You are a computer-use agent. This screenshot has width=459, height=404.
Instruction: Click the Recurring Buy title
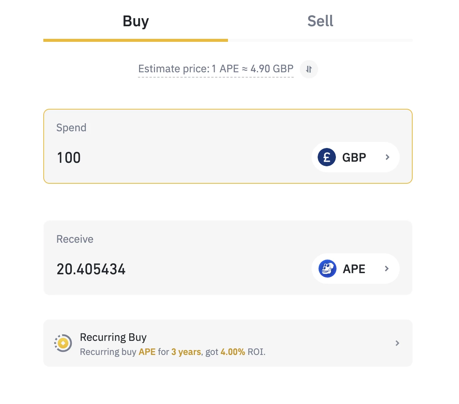tap(113, 337)
